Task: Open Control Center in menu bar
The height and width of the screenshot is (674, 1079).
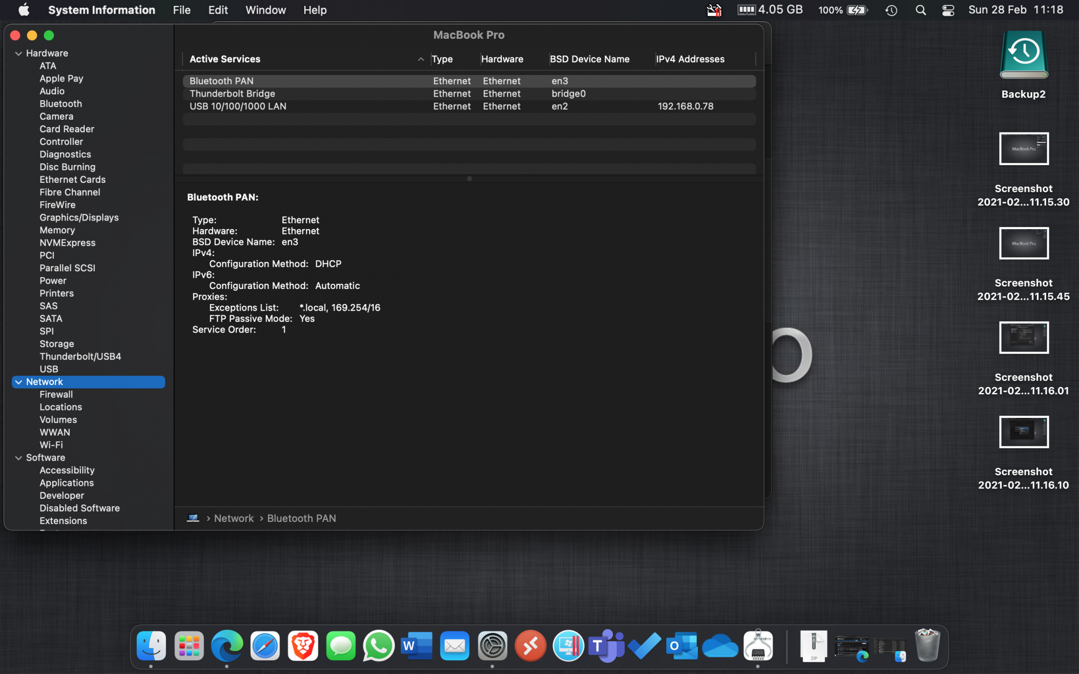Action: coord(948,10)
